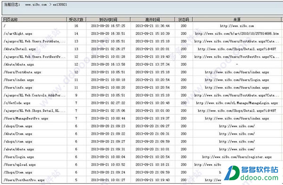The image size is (283, 185).
Task: Select the /Users/login.aspx page entry
Action: [19, 157]
